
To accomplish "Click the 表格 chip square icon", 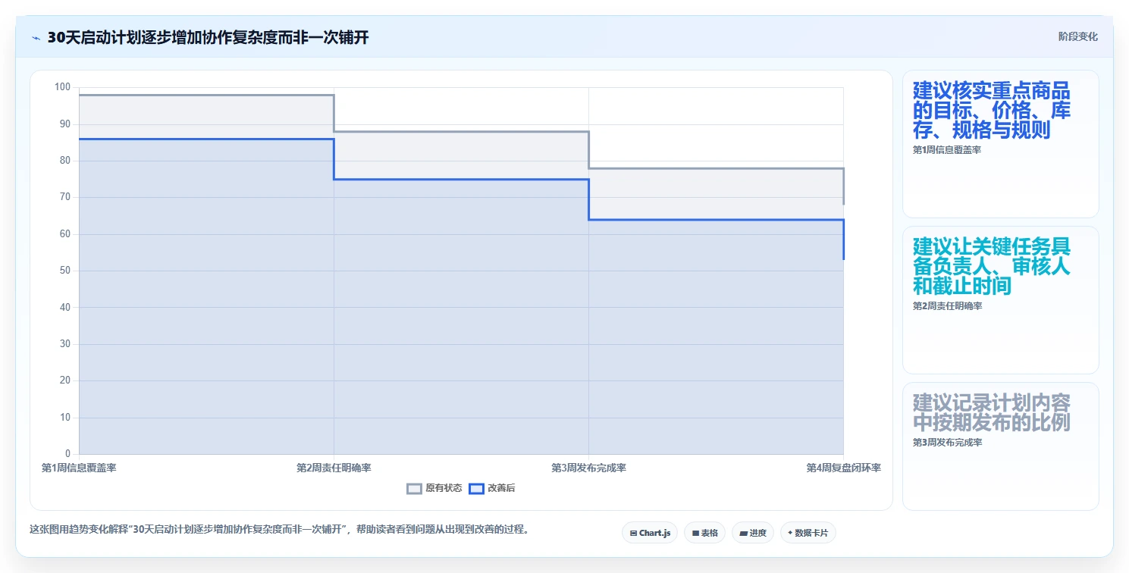I will [695, 533].
